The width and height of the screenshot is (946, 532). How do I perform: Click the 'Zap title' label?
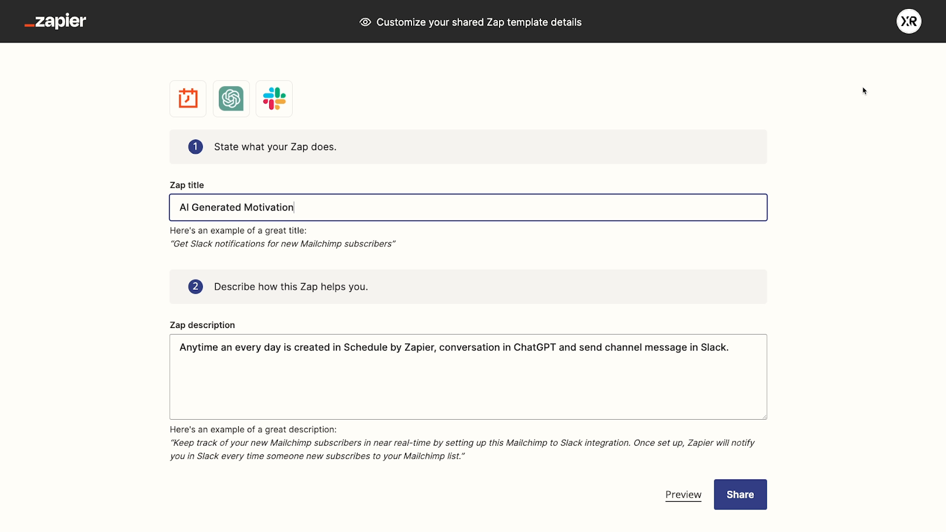[187, 185]
